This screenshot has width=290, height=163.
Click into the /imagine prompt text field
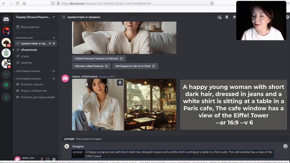[x=179, y=154]
